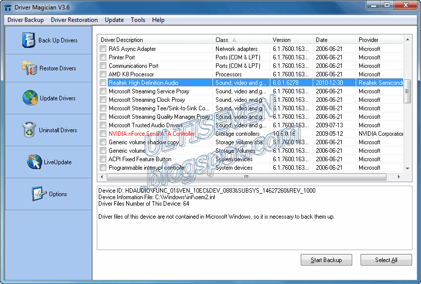Click the LiveUpdate globe cursor icon
Viewport: 421px width, 284px height.
34,162
